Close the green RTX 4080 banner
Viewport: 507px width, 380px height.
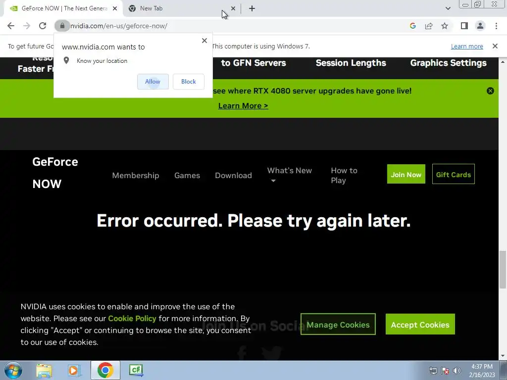point(490,91)
